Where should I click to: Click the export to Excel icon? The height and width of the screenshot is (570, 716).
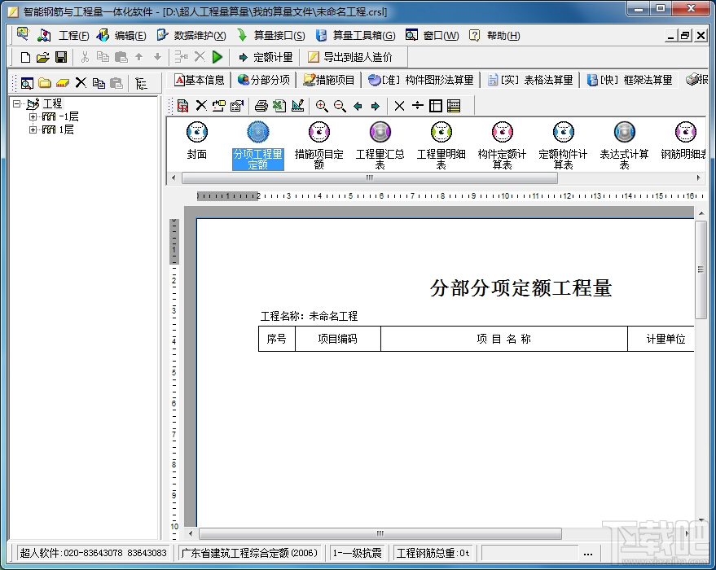tap(279, 106)
